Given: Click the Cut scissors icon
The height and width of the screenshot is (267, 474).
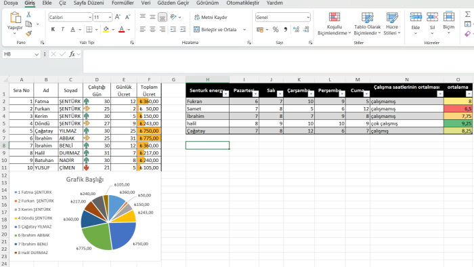Looking at the screenshot, I should click(x=28, y=14).
